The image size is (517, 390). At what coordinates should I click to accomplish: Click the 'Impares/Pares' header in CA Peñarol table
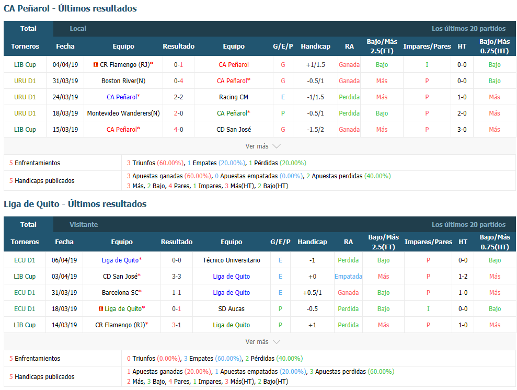pyautogui.click(x=427, y=46)
